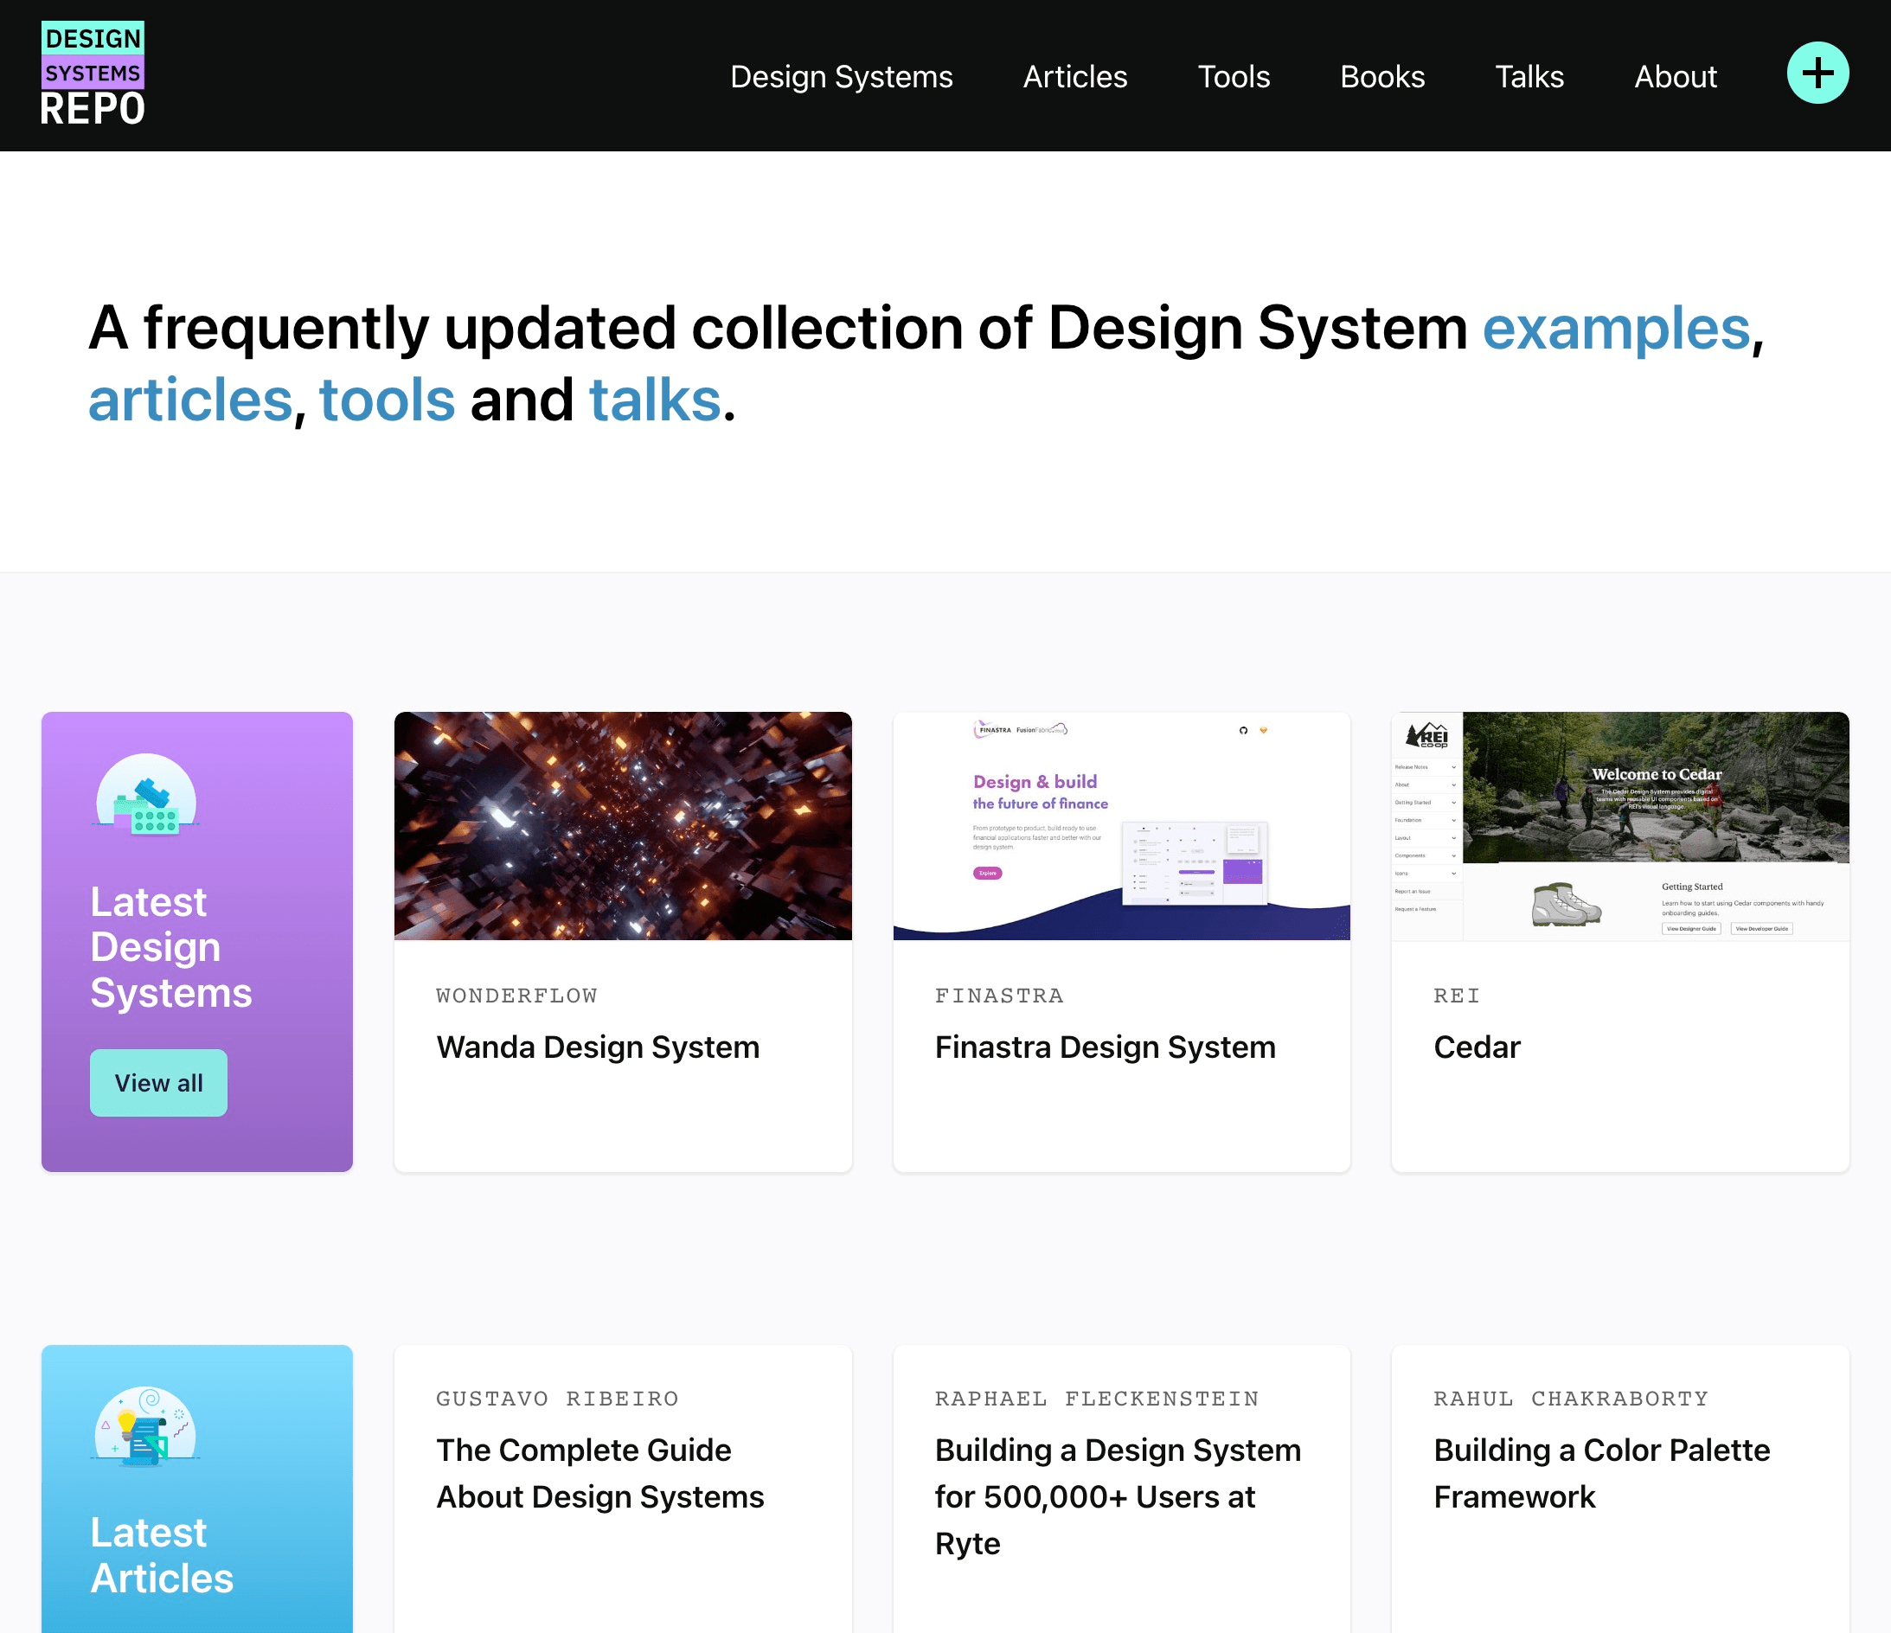Click the Design Systems Repo logo

pyautogui.click(x=93, y=74)
